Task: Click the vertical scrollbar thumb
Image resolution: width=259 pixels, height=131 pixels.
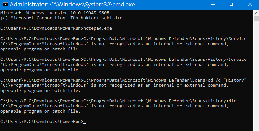Action: pos(256,18)
